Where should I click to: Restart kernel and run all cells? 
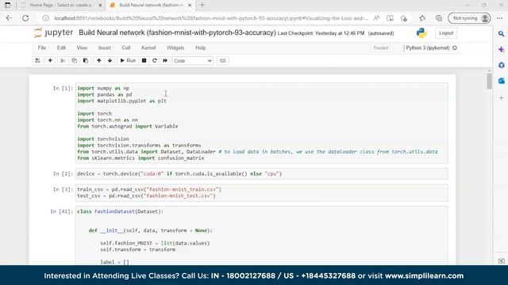pos(165,61)
